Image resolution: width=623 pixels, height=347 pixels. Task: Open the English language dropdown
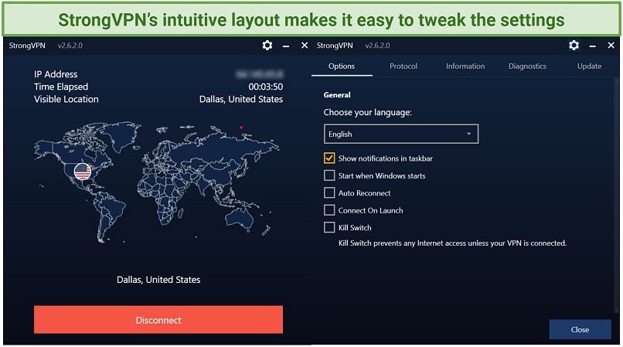click(401, 134)
